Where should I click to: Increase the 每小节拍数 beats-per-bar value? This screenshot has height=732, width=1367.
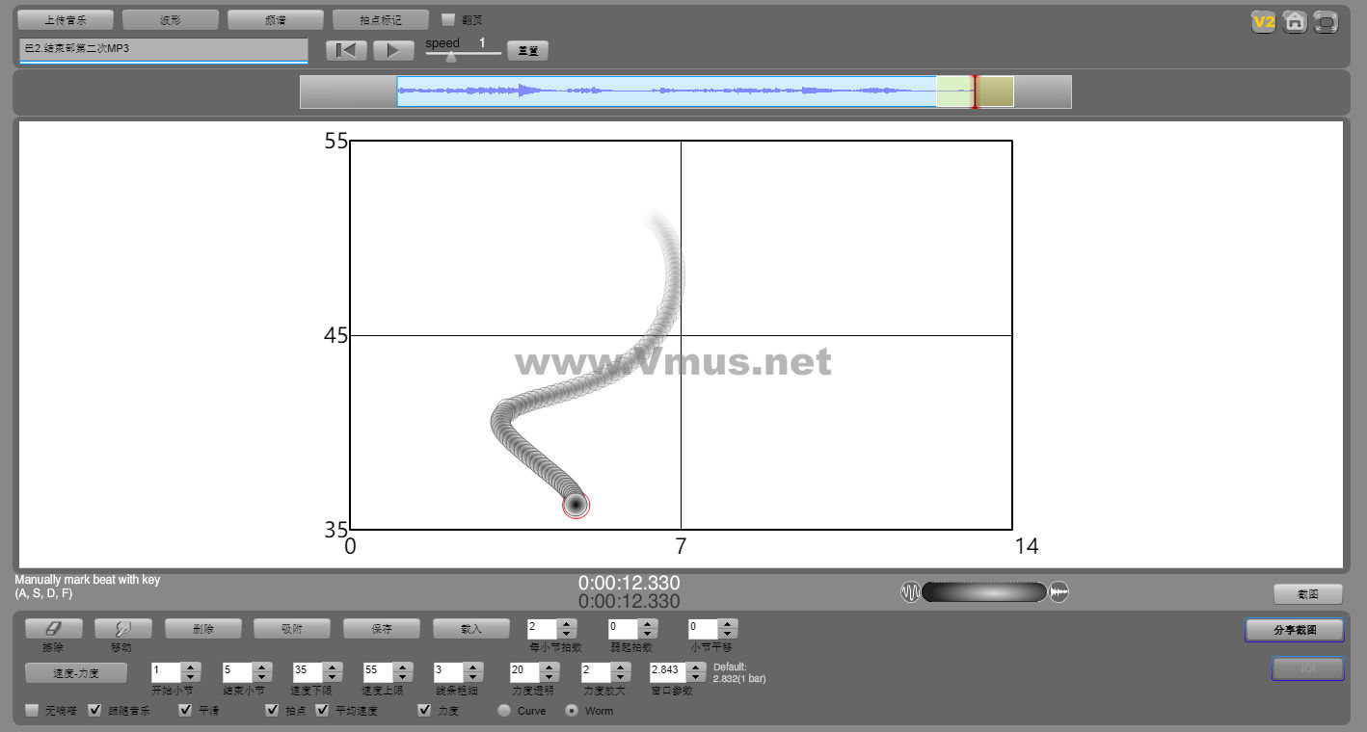pos(567,623)
